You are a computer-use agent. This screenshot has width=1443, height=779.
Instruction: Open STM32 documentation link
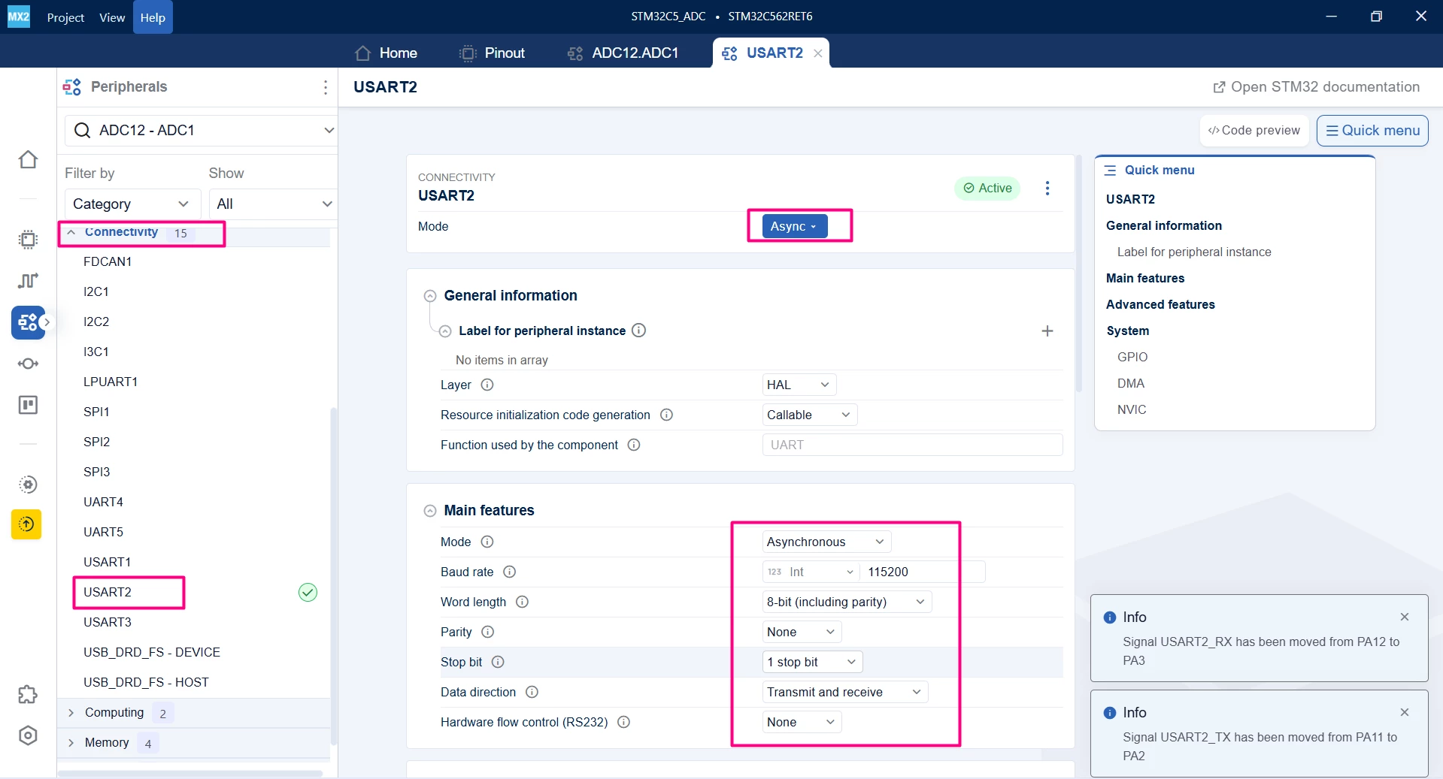(1316, 87)
